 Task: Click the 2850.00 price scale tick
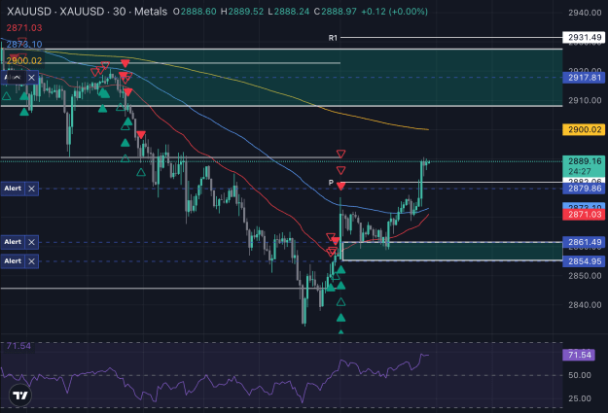point(585,276)
